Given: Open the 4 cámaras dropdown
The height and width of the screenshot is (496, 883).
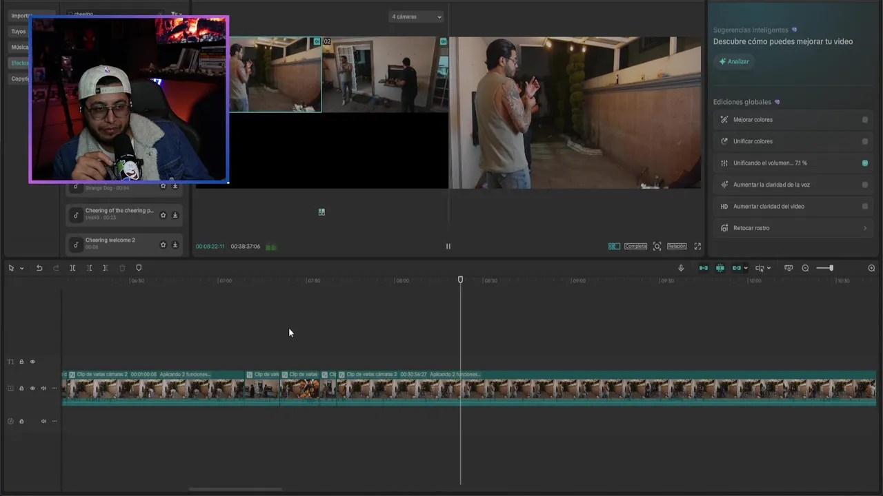Looking at the screenshot, I should tap(416, 17).
